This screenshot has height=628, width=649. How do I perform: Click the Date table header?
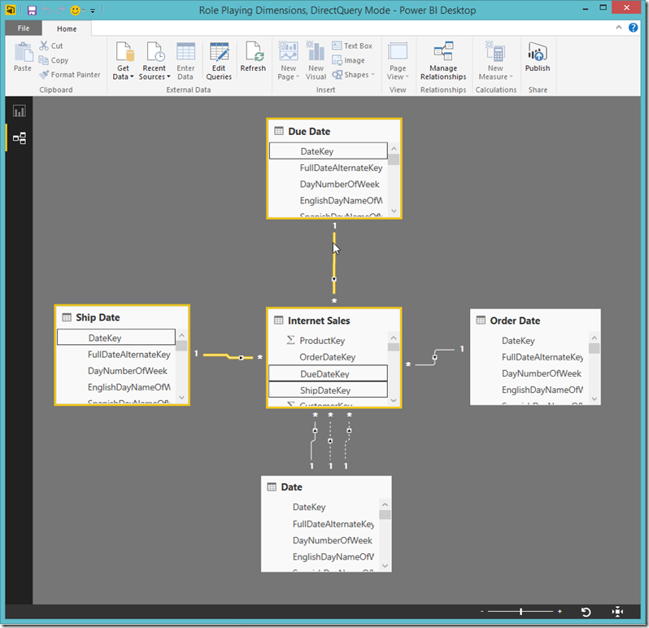(326, 487)
